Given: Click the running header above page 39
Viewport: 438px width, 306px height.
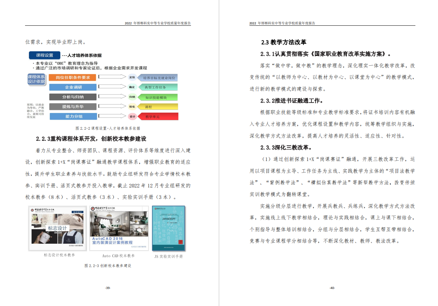Looking at the screenshot, I should [x=158, y=23].
